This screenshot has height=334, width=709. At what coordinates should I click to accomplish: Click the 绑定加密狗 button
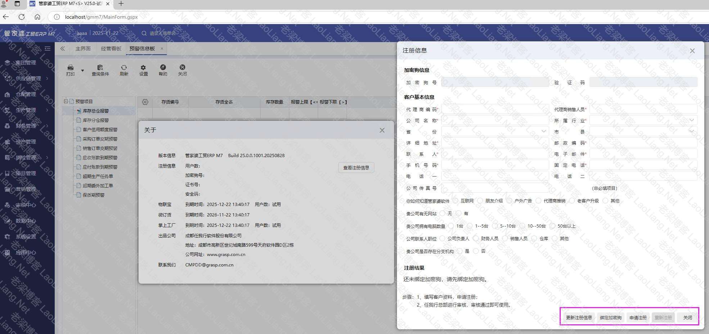pyautogui.click(x=610, y=317)
